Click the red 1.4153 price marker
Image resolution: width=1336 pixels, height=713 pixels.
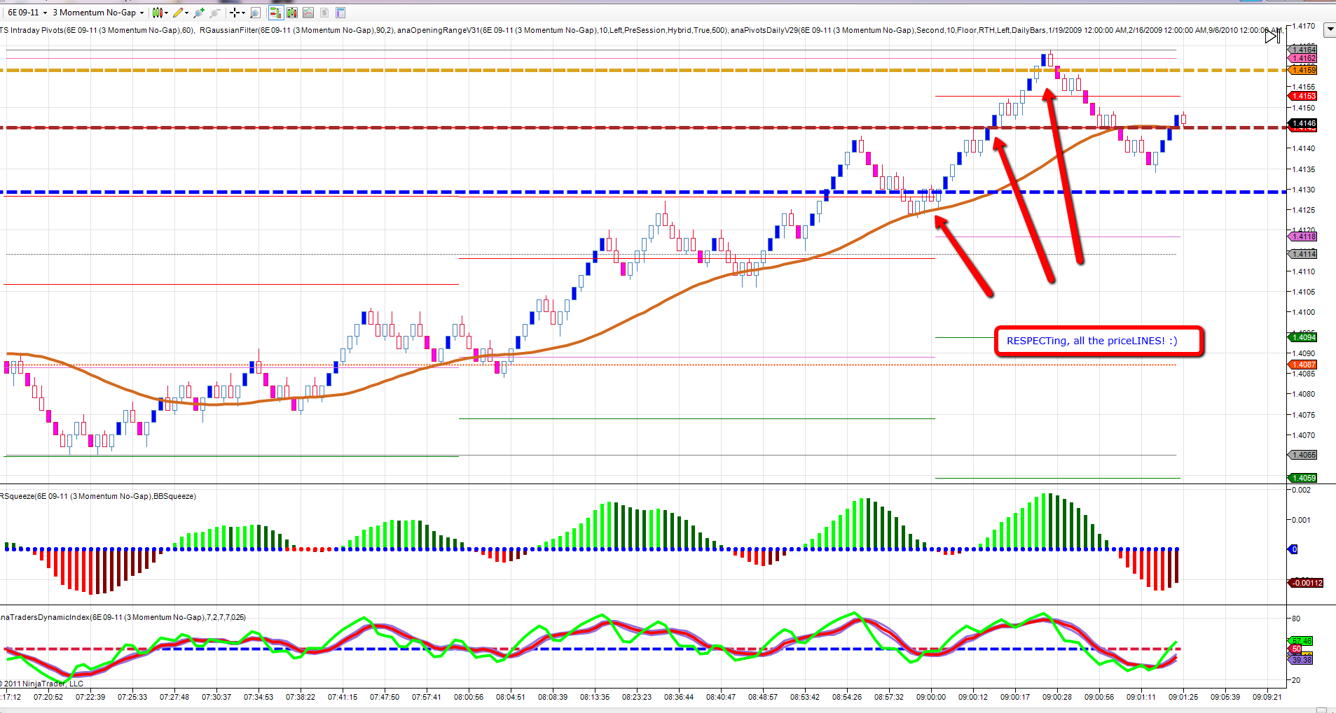pyautogui.click(x=1303, y=96)
